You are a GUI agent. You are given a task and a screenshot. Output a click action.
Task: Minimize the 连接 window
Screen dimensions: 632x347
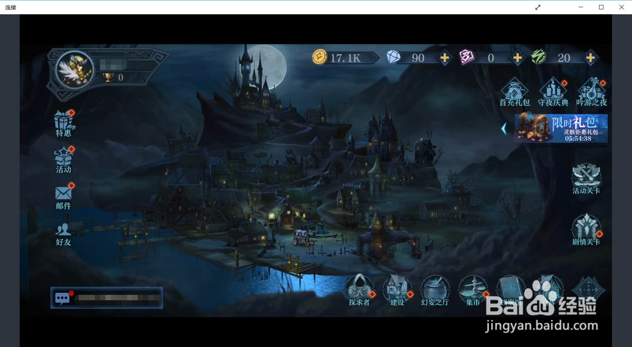click(x=581, y=7)
